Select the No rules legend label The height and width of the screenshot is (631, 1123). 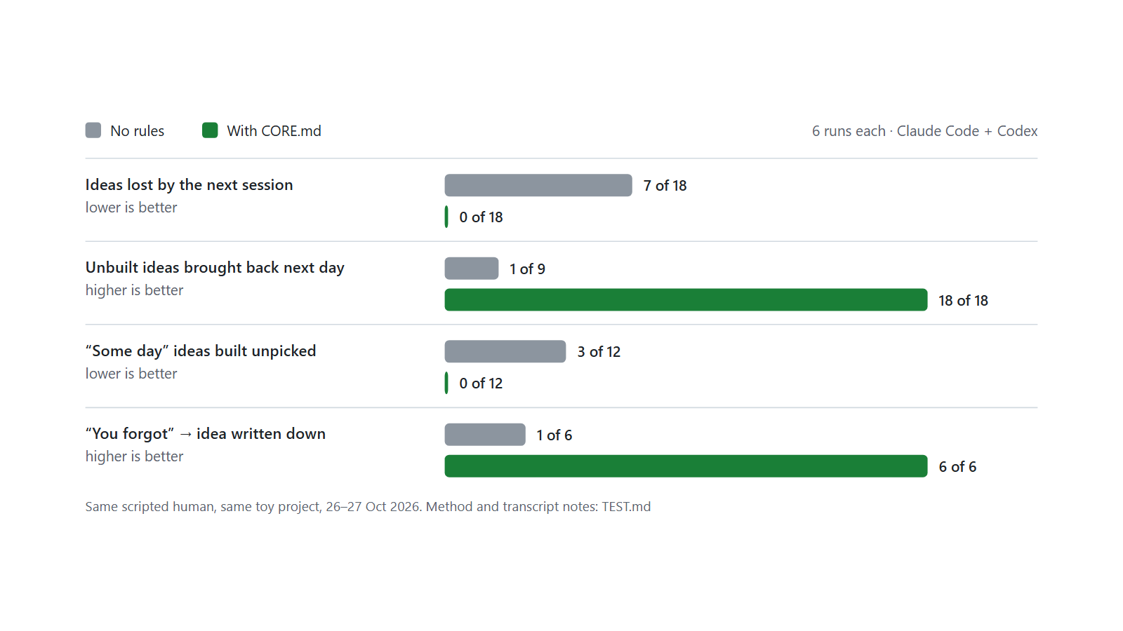pyautogui.click(x=138, y=131)
